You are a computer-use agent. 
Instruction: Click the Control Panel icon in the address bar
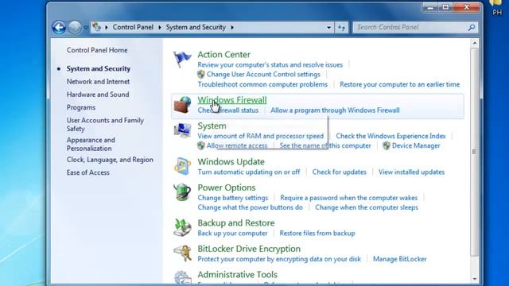96,27
